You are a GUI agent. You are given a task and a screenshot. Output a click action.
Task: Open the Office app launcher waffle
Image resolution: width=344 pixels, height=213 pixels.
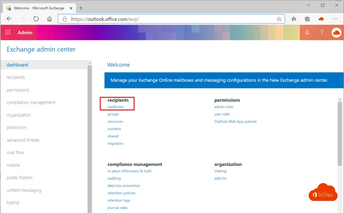[8, 32]
